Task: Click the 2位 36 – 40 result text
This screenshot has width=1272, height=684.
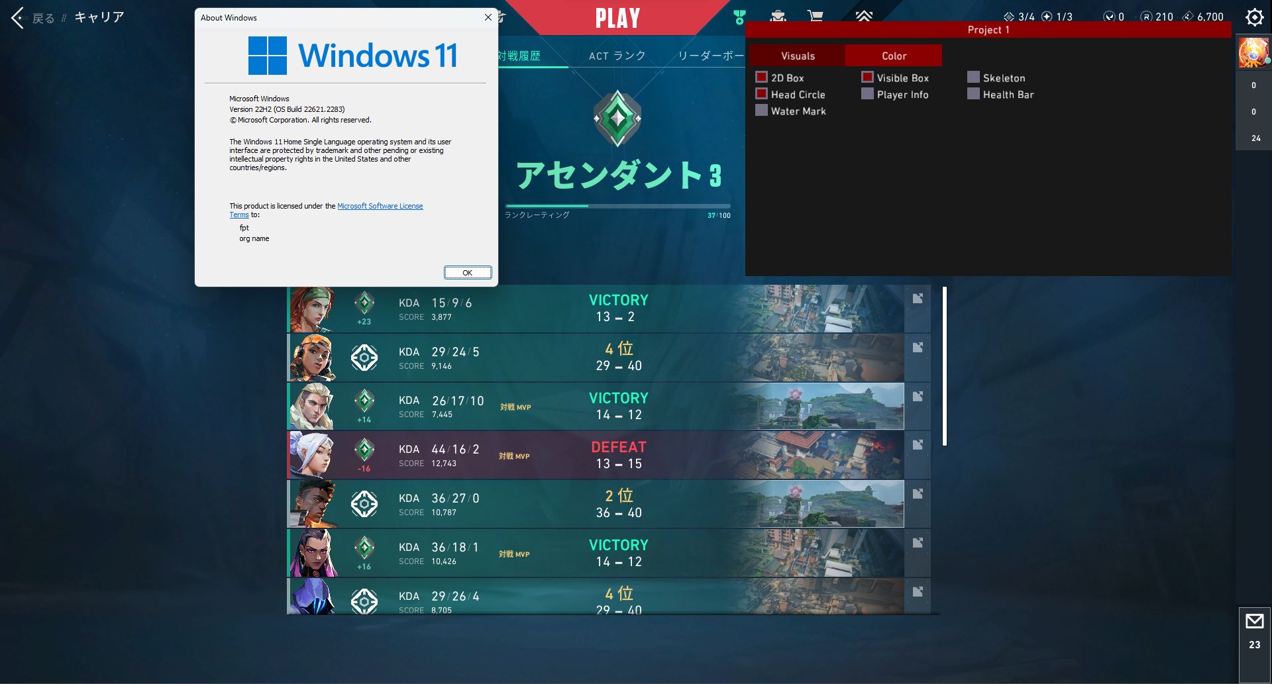Action: coord(619,504)
